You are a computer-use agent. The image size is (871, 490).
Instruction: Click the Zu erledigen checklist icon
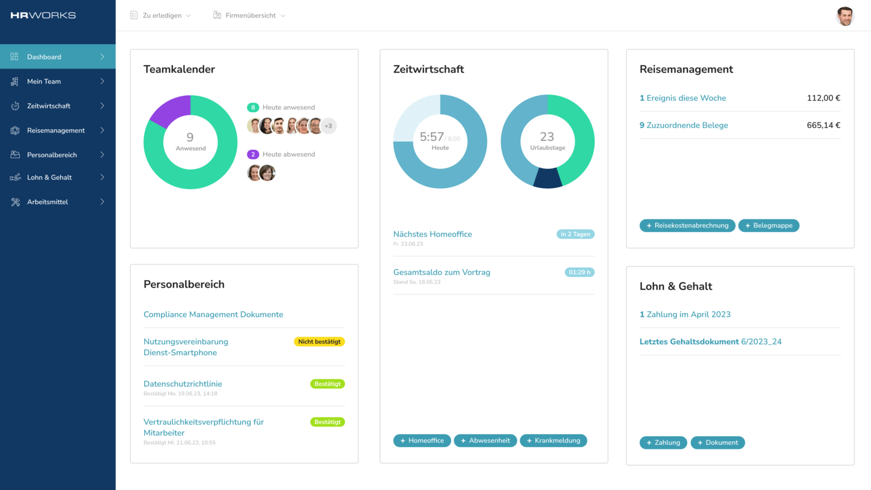[x=134, y=15]
